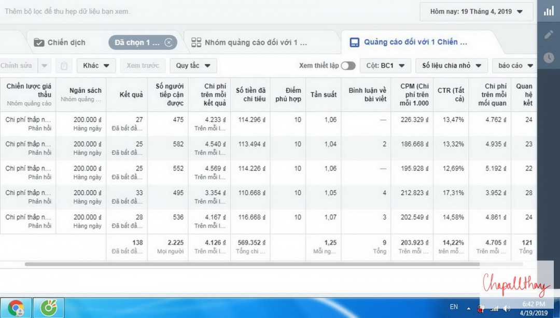Click the amount spent '116.668 ₫'

click(x=252, y=217)
